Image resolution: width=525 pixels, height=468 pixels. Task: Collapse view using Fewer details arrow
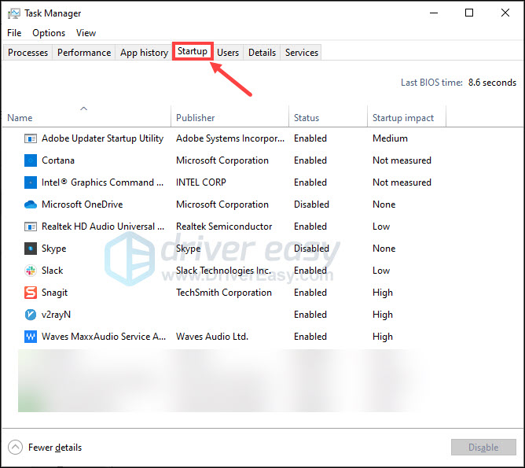coord(15,448)
